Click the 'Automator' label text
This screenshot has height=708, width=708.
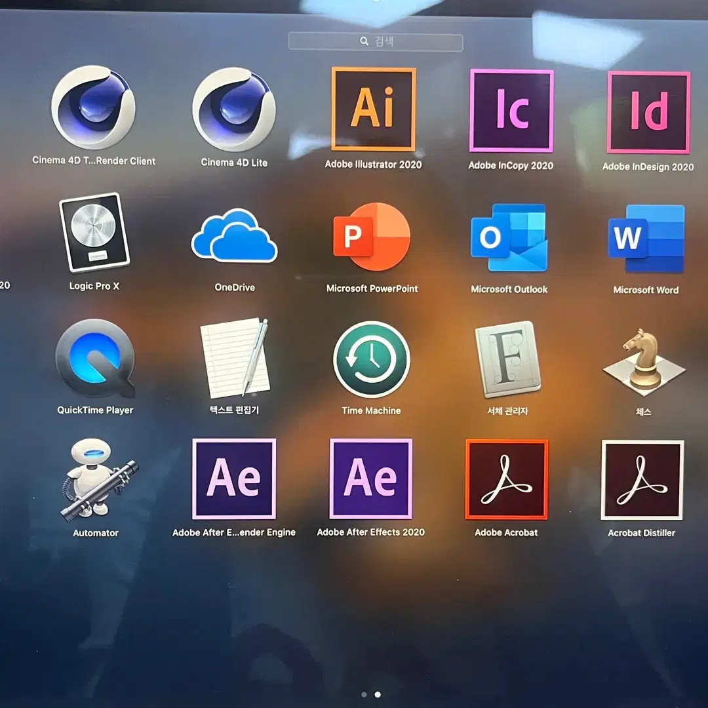96,533
